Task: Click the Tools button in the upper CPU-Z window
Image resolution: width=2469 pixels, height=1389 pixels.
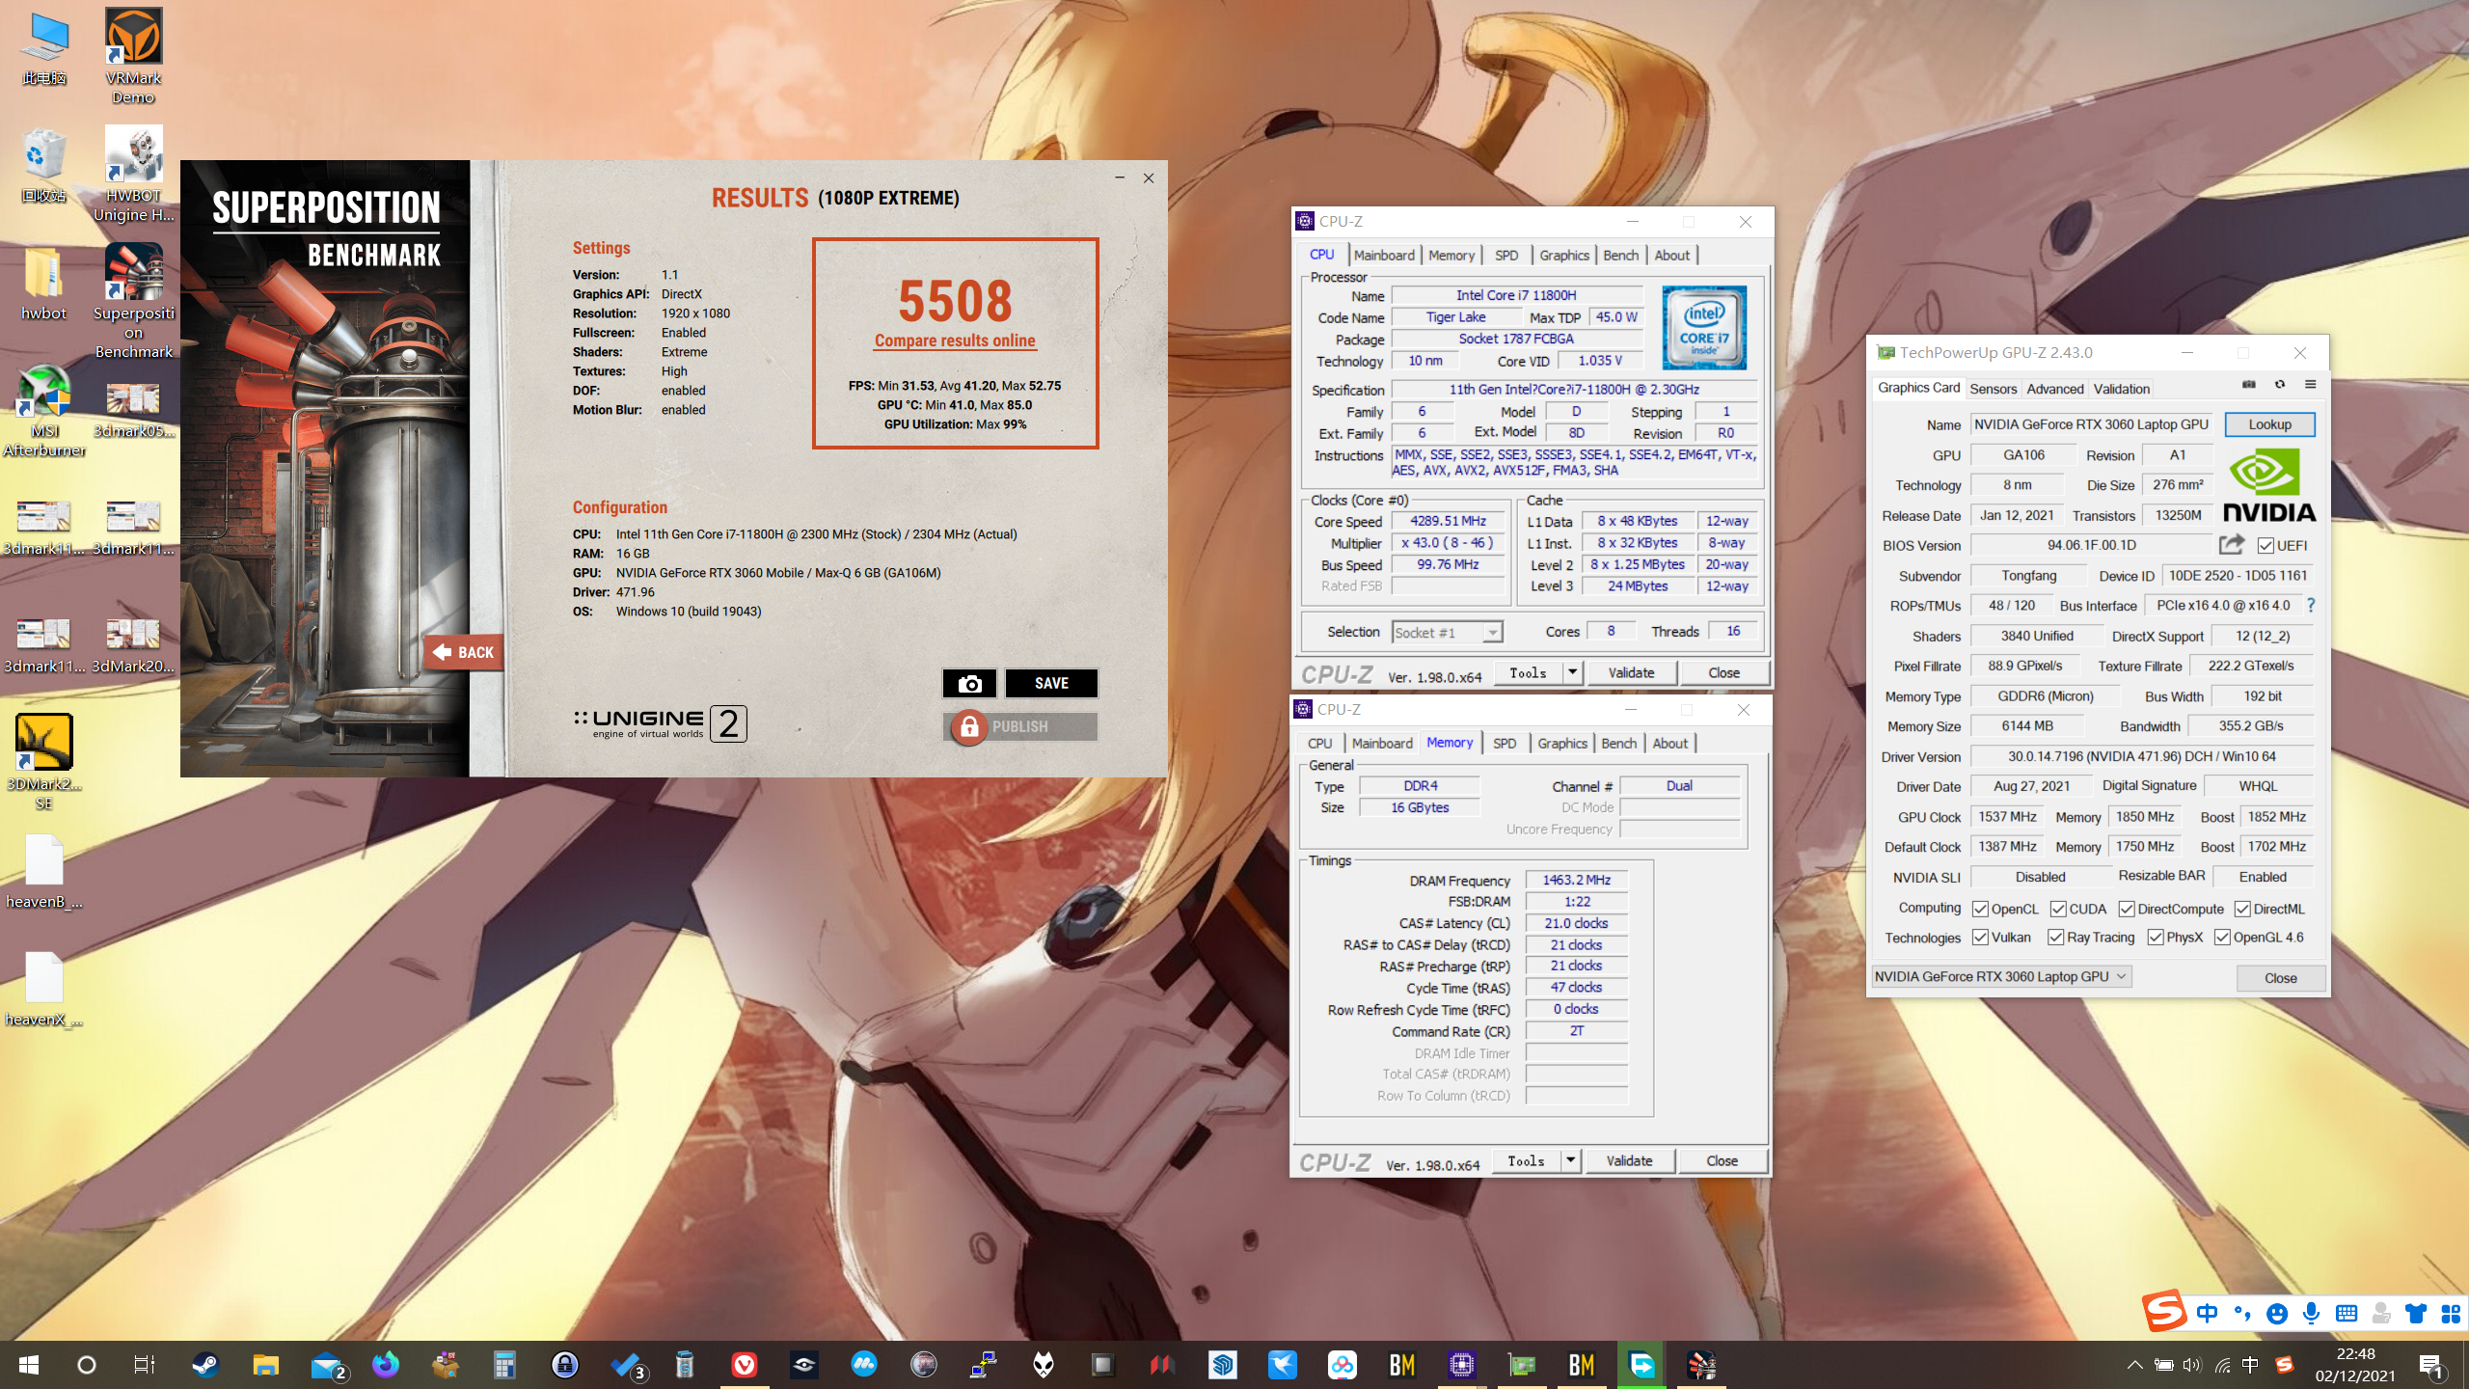Action: (1528, 672)
